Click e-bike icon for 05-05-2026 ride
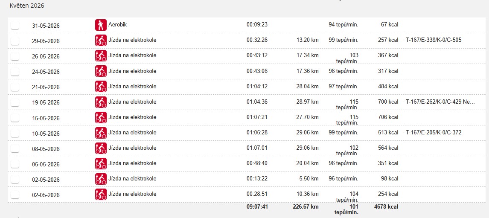 click(101, 164)
